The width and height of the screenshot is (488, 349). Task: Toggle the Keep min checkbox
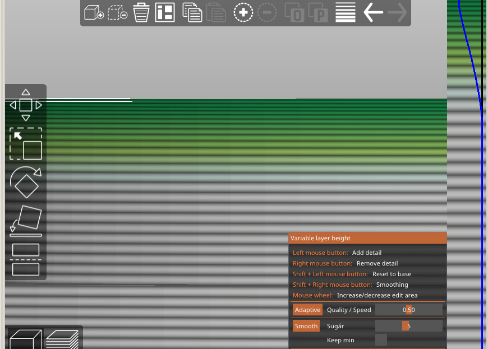[381, 340]
